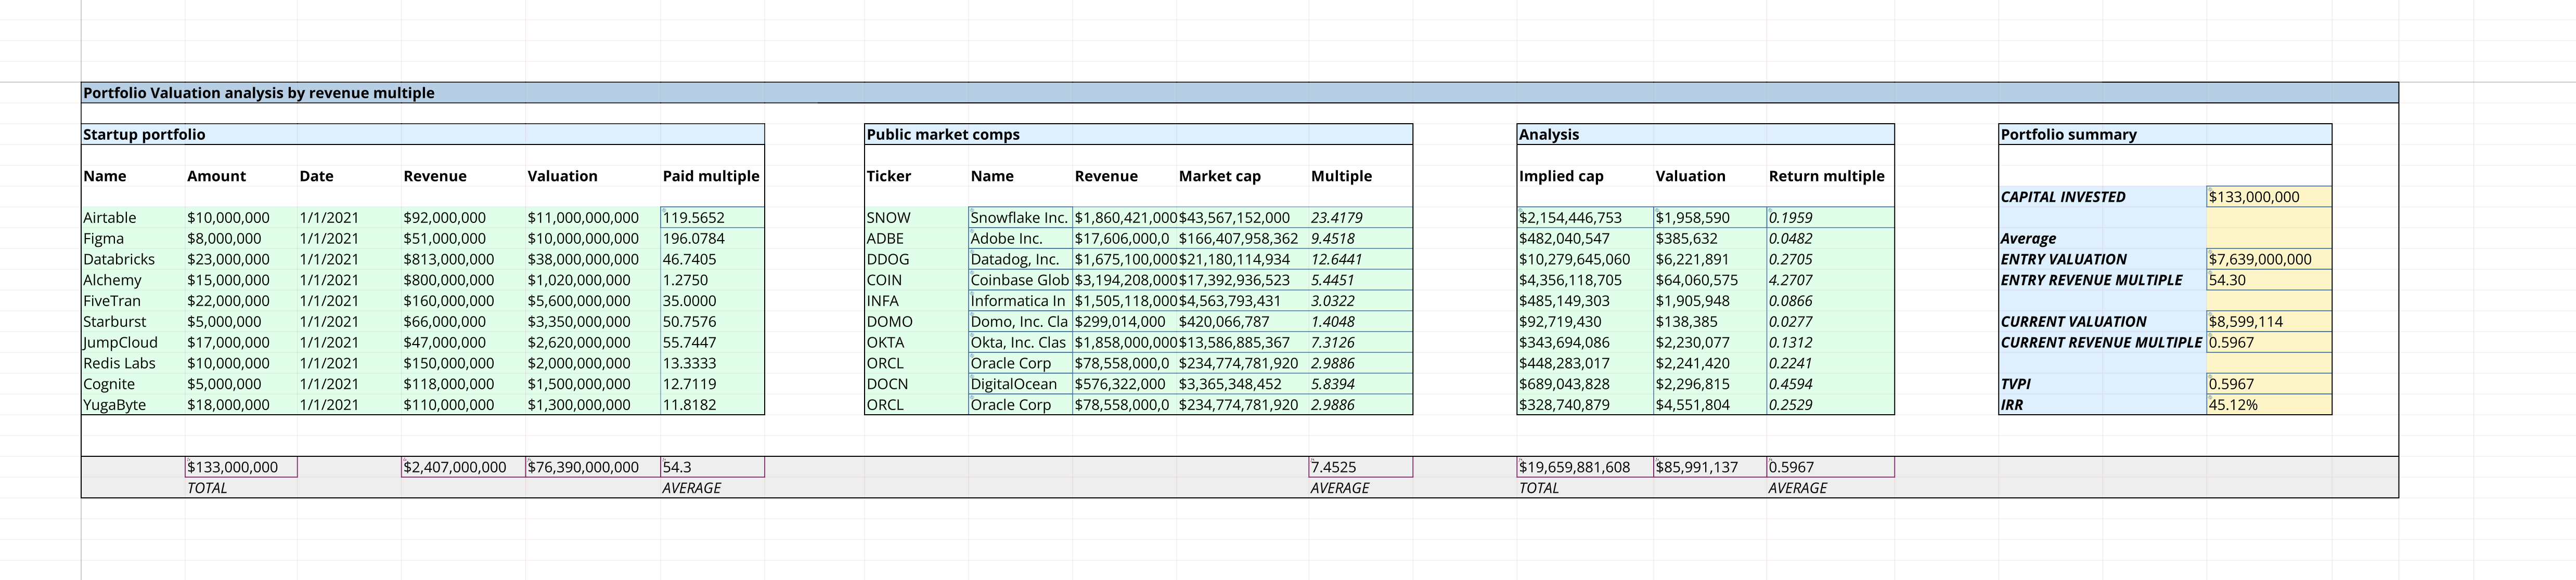
Task: Select the title cell 'Portfolio Valuation analysis by revenue multiple'
Action: coord(1239,93)
